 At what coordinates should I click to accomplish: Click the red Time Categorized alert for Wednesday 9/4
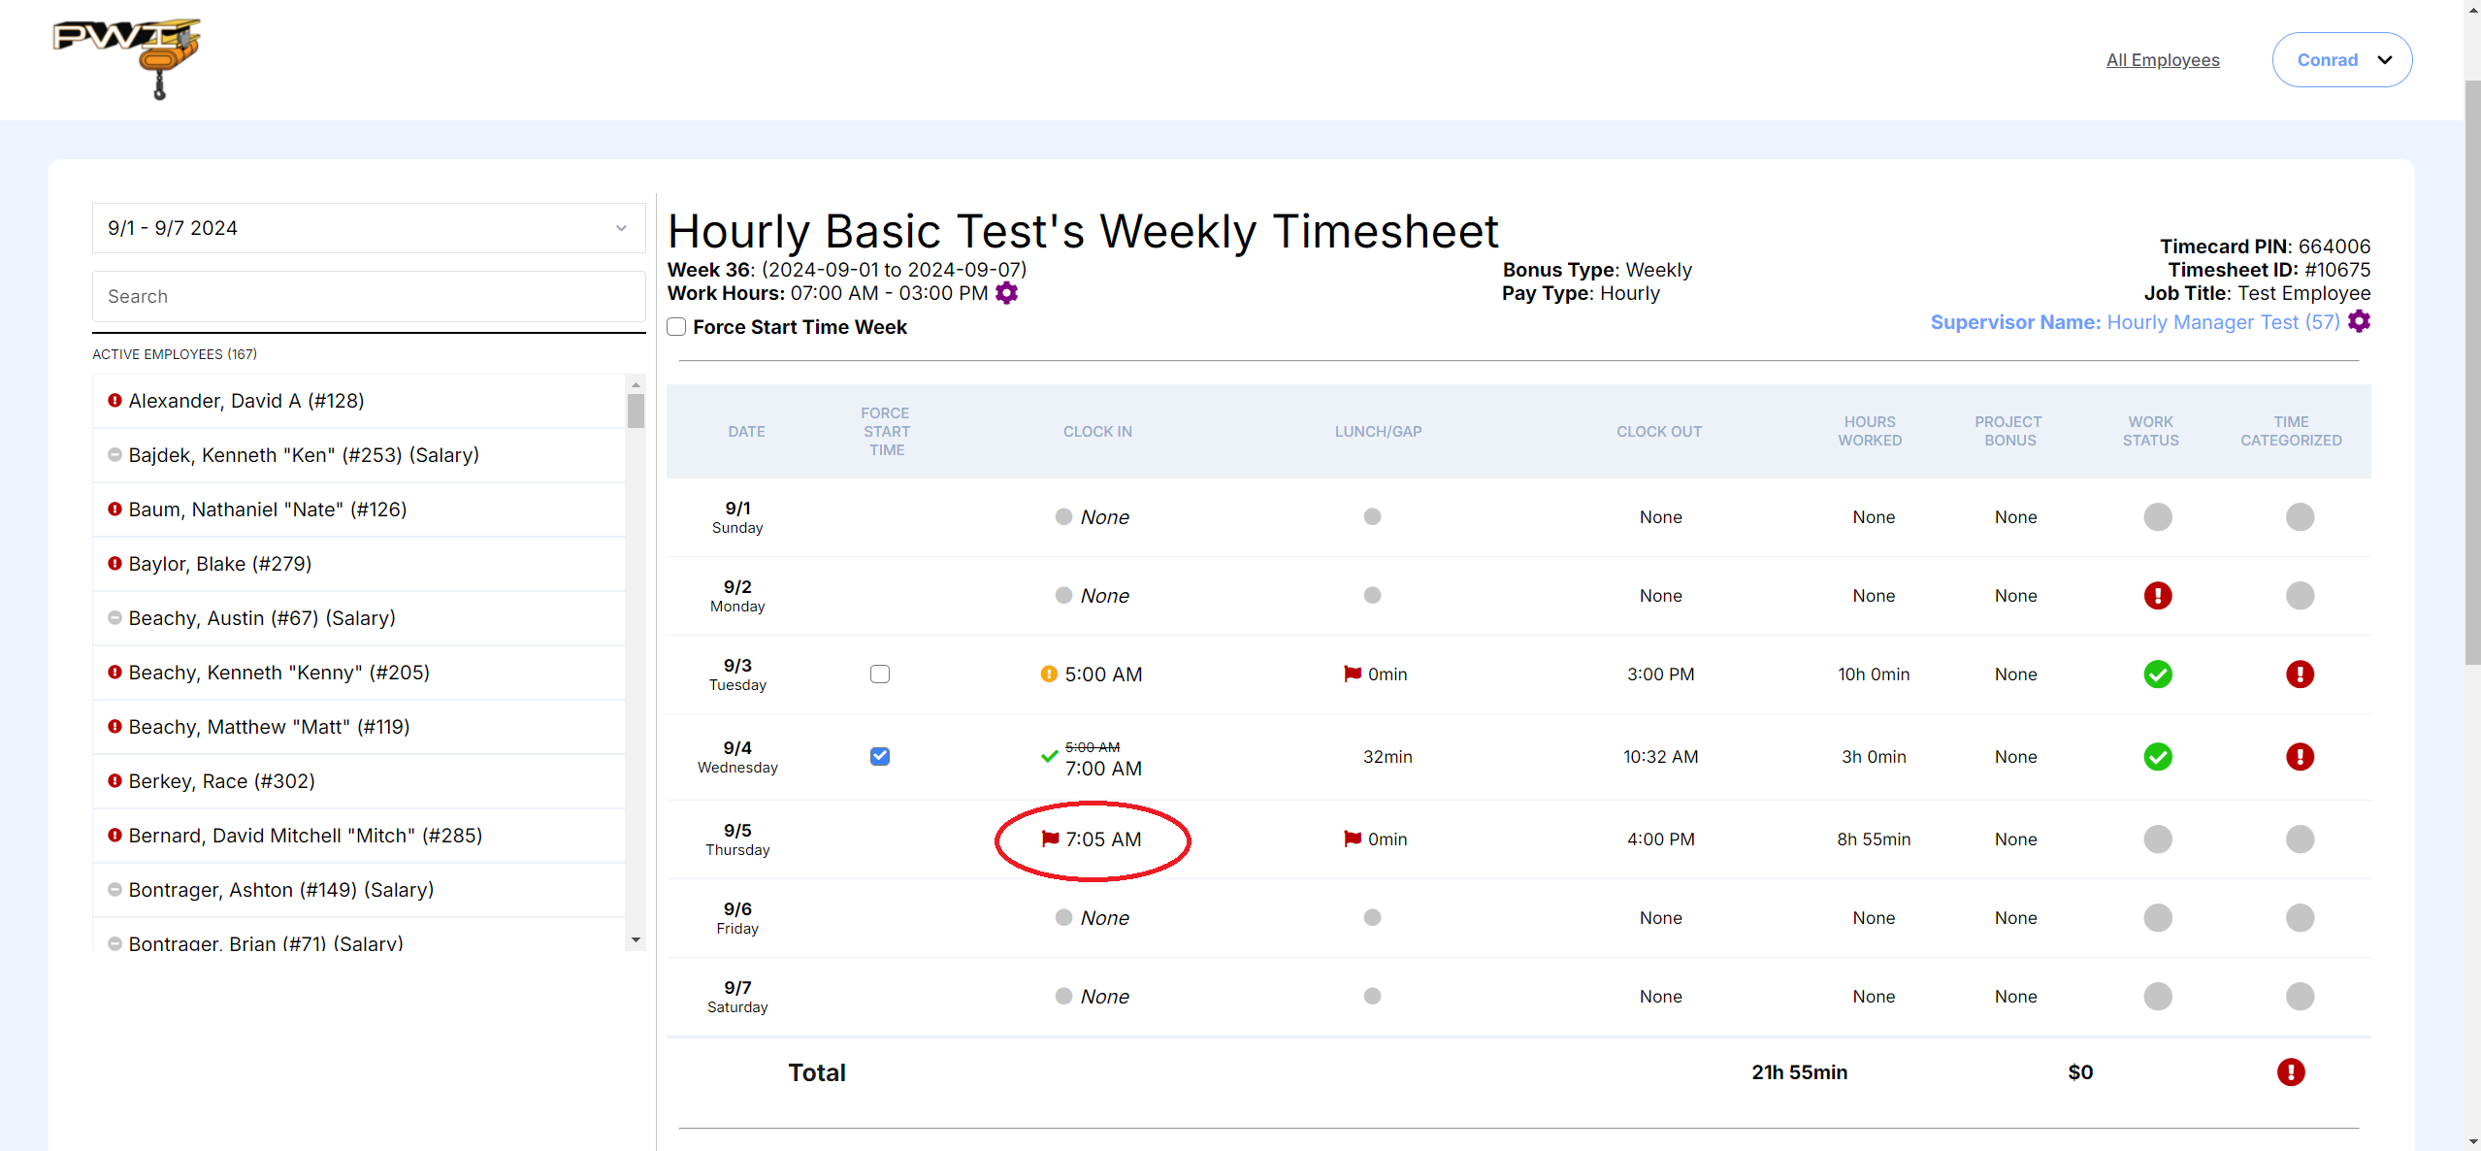click(x=2299, y=757)
